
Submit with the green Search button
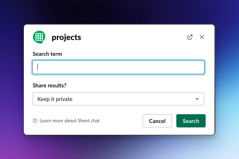pos(191,121)
